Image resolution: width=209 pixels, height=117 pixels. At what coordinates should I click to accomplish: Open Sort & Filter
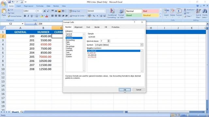click(x=198, y=13)
